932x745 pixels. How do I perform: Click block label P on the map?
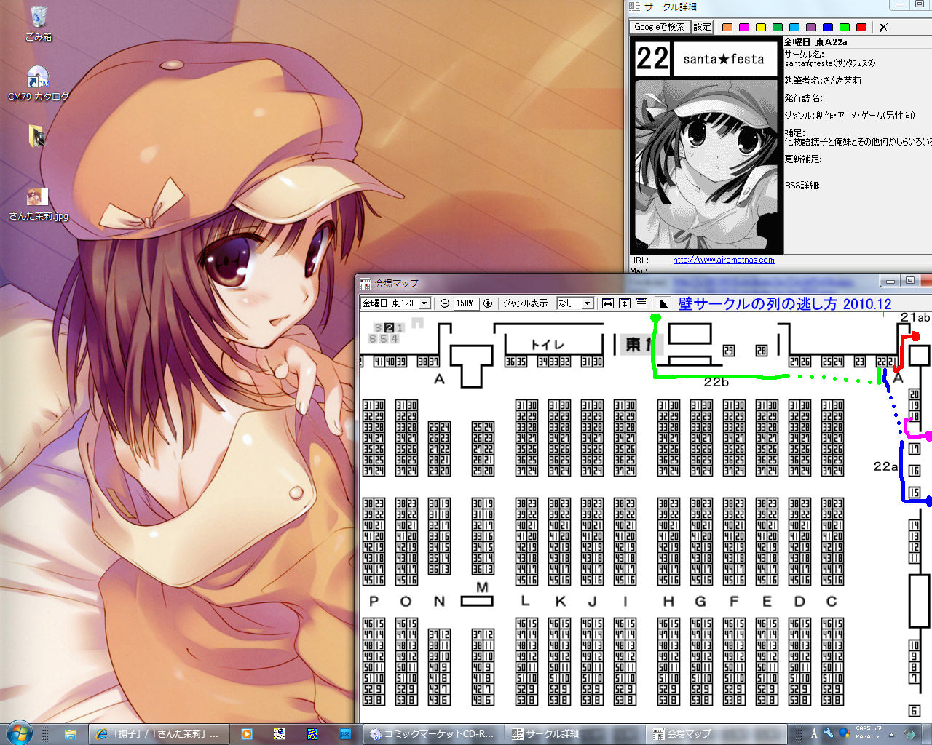374,602
